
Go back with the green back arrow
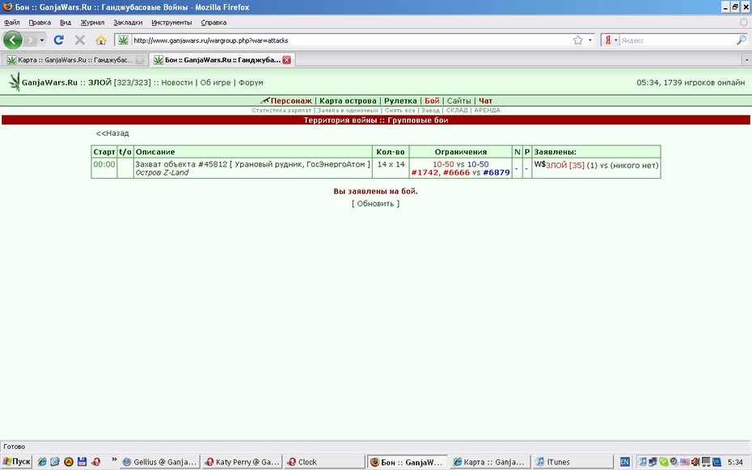click(13, 40)
